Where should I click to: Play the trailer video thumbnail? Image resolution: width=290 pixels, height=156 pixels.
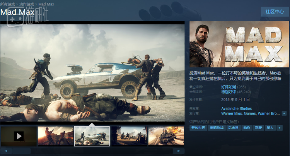pos(19,136)
